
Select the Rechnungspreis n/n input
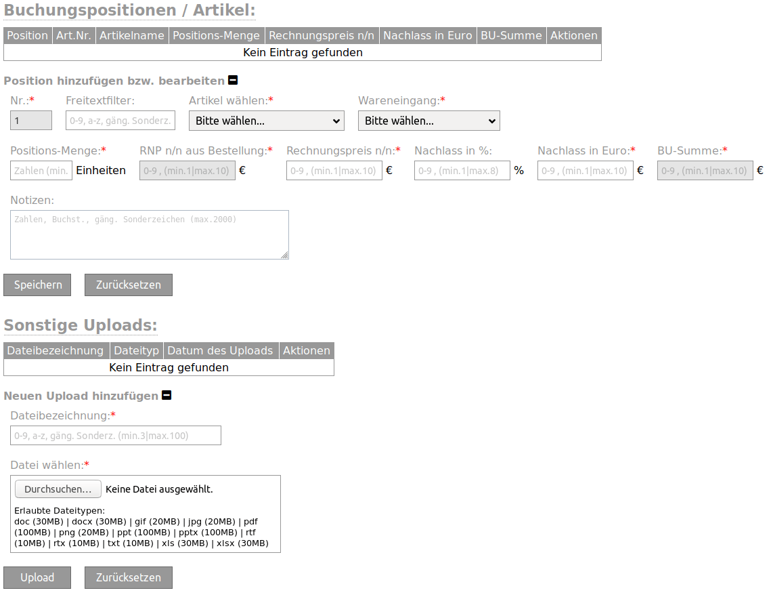(x=334, y=171)
